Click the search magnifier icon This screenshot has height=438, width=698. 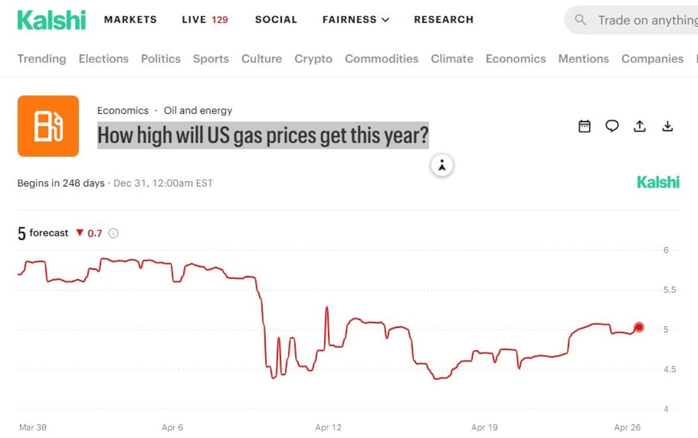580,19
